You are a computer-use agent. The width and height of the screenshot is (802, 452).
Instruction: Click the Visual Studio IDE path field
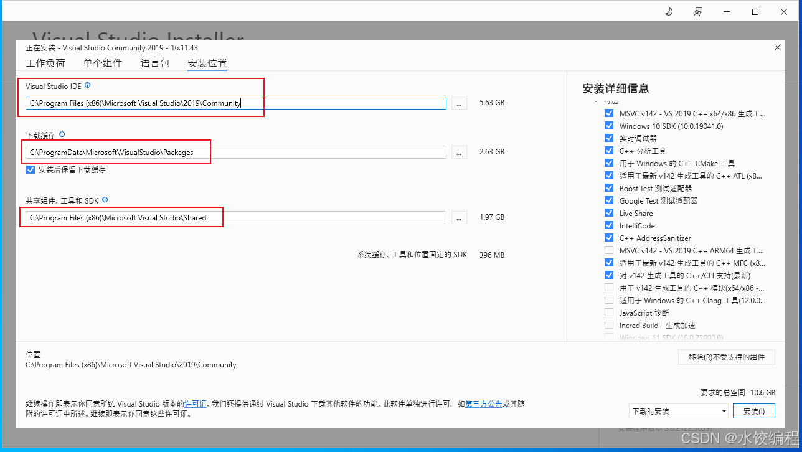236,103
